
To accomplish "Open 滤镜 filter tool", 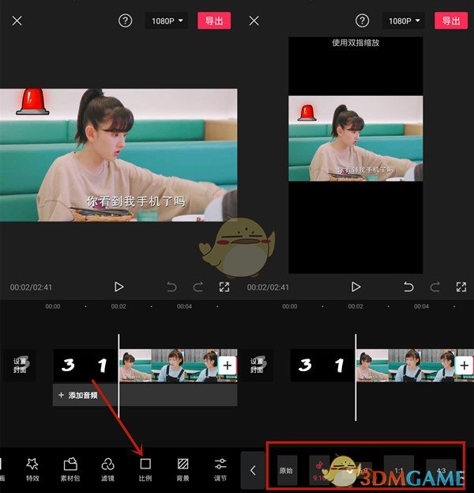I will pyautogui.click(x=107, y=469).
